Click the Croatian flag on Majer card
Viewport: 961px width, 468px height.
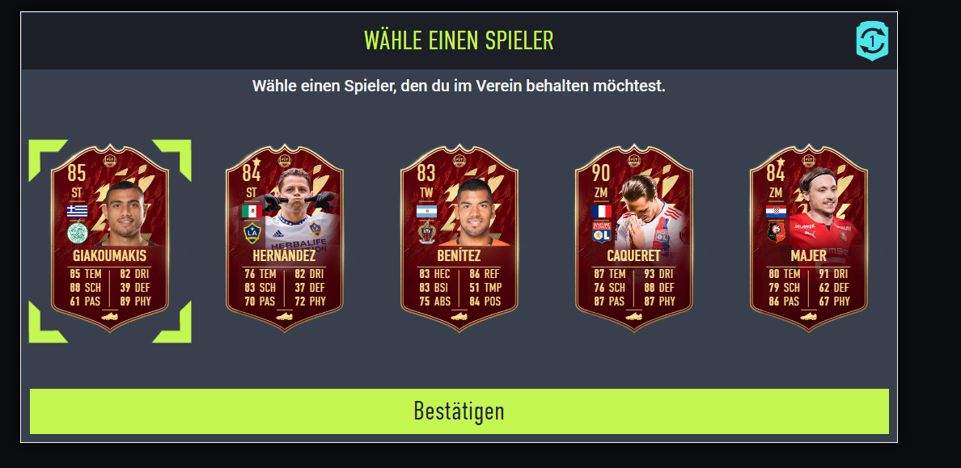coord(776,211)
